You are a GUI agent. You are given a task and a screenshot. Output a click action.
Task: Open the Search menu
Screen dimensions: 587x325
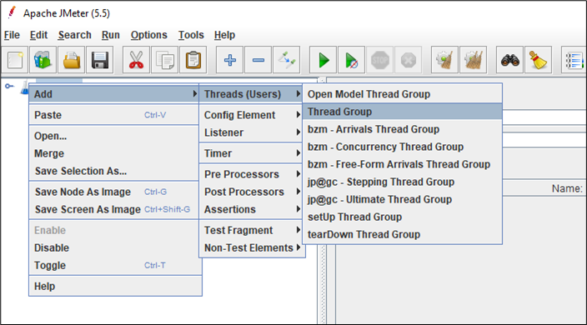[x=74, y=35]
